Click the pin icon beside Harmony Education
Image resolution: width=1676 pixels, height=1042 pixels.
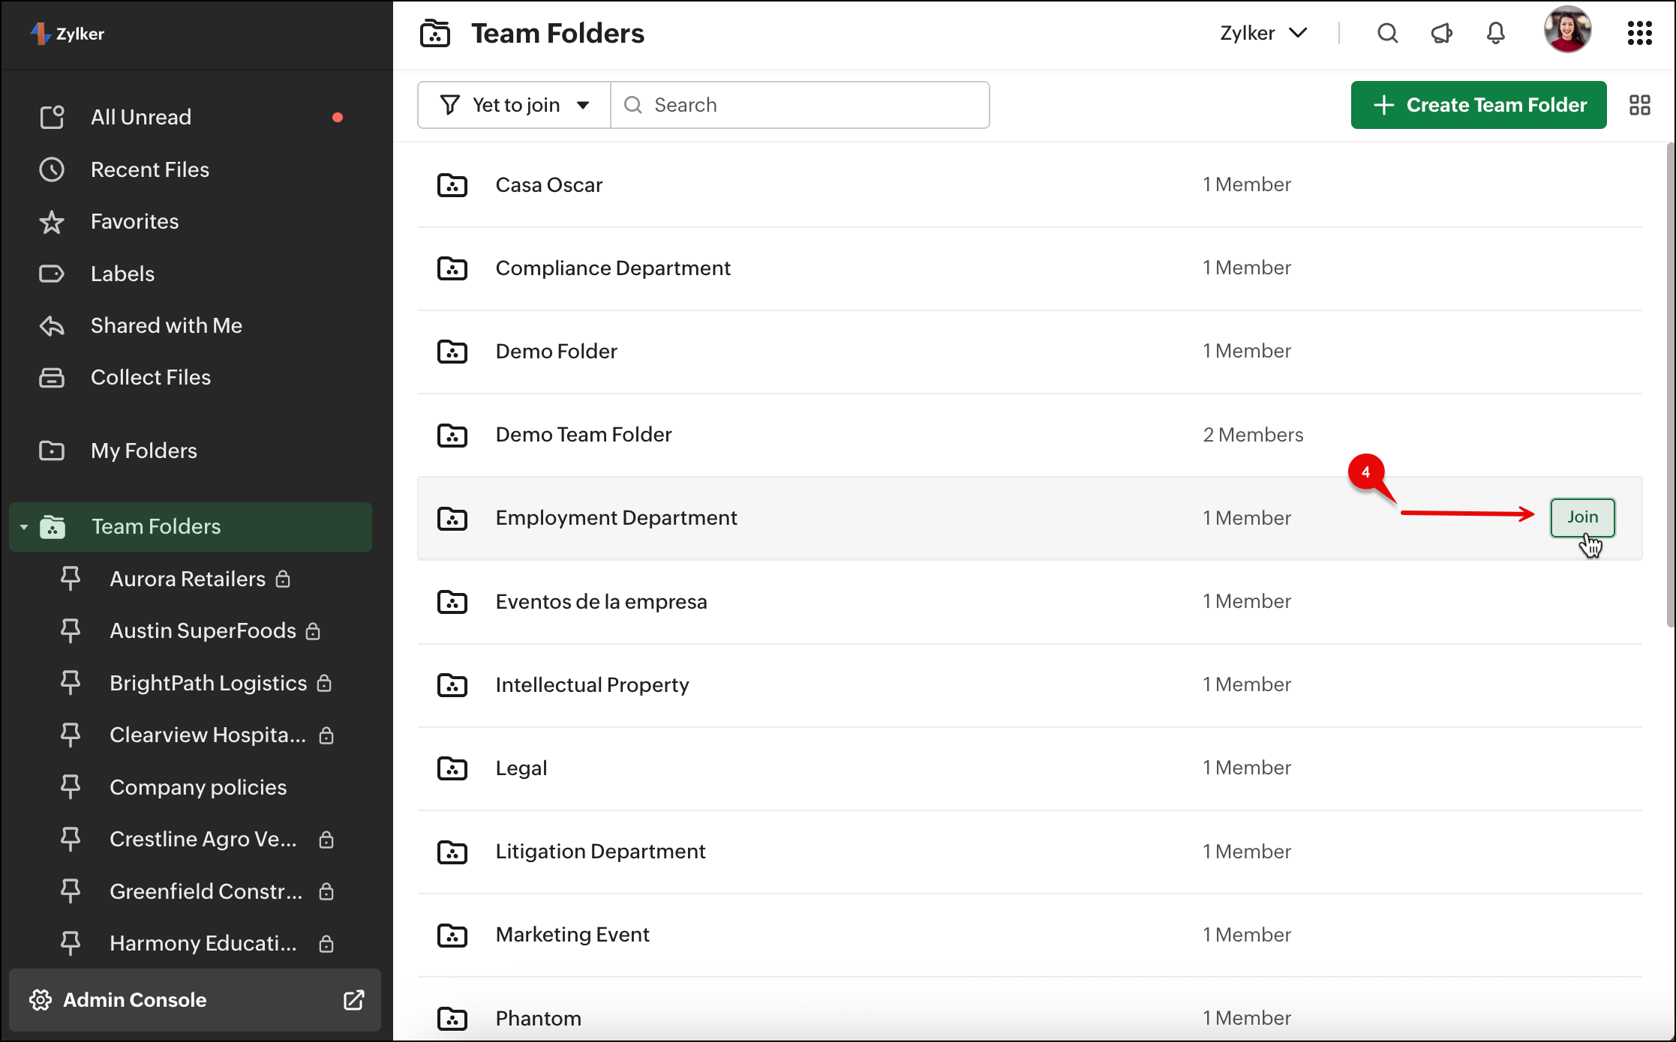click(71, 943)
